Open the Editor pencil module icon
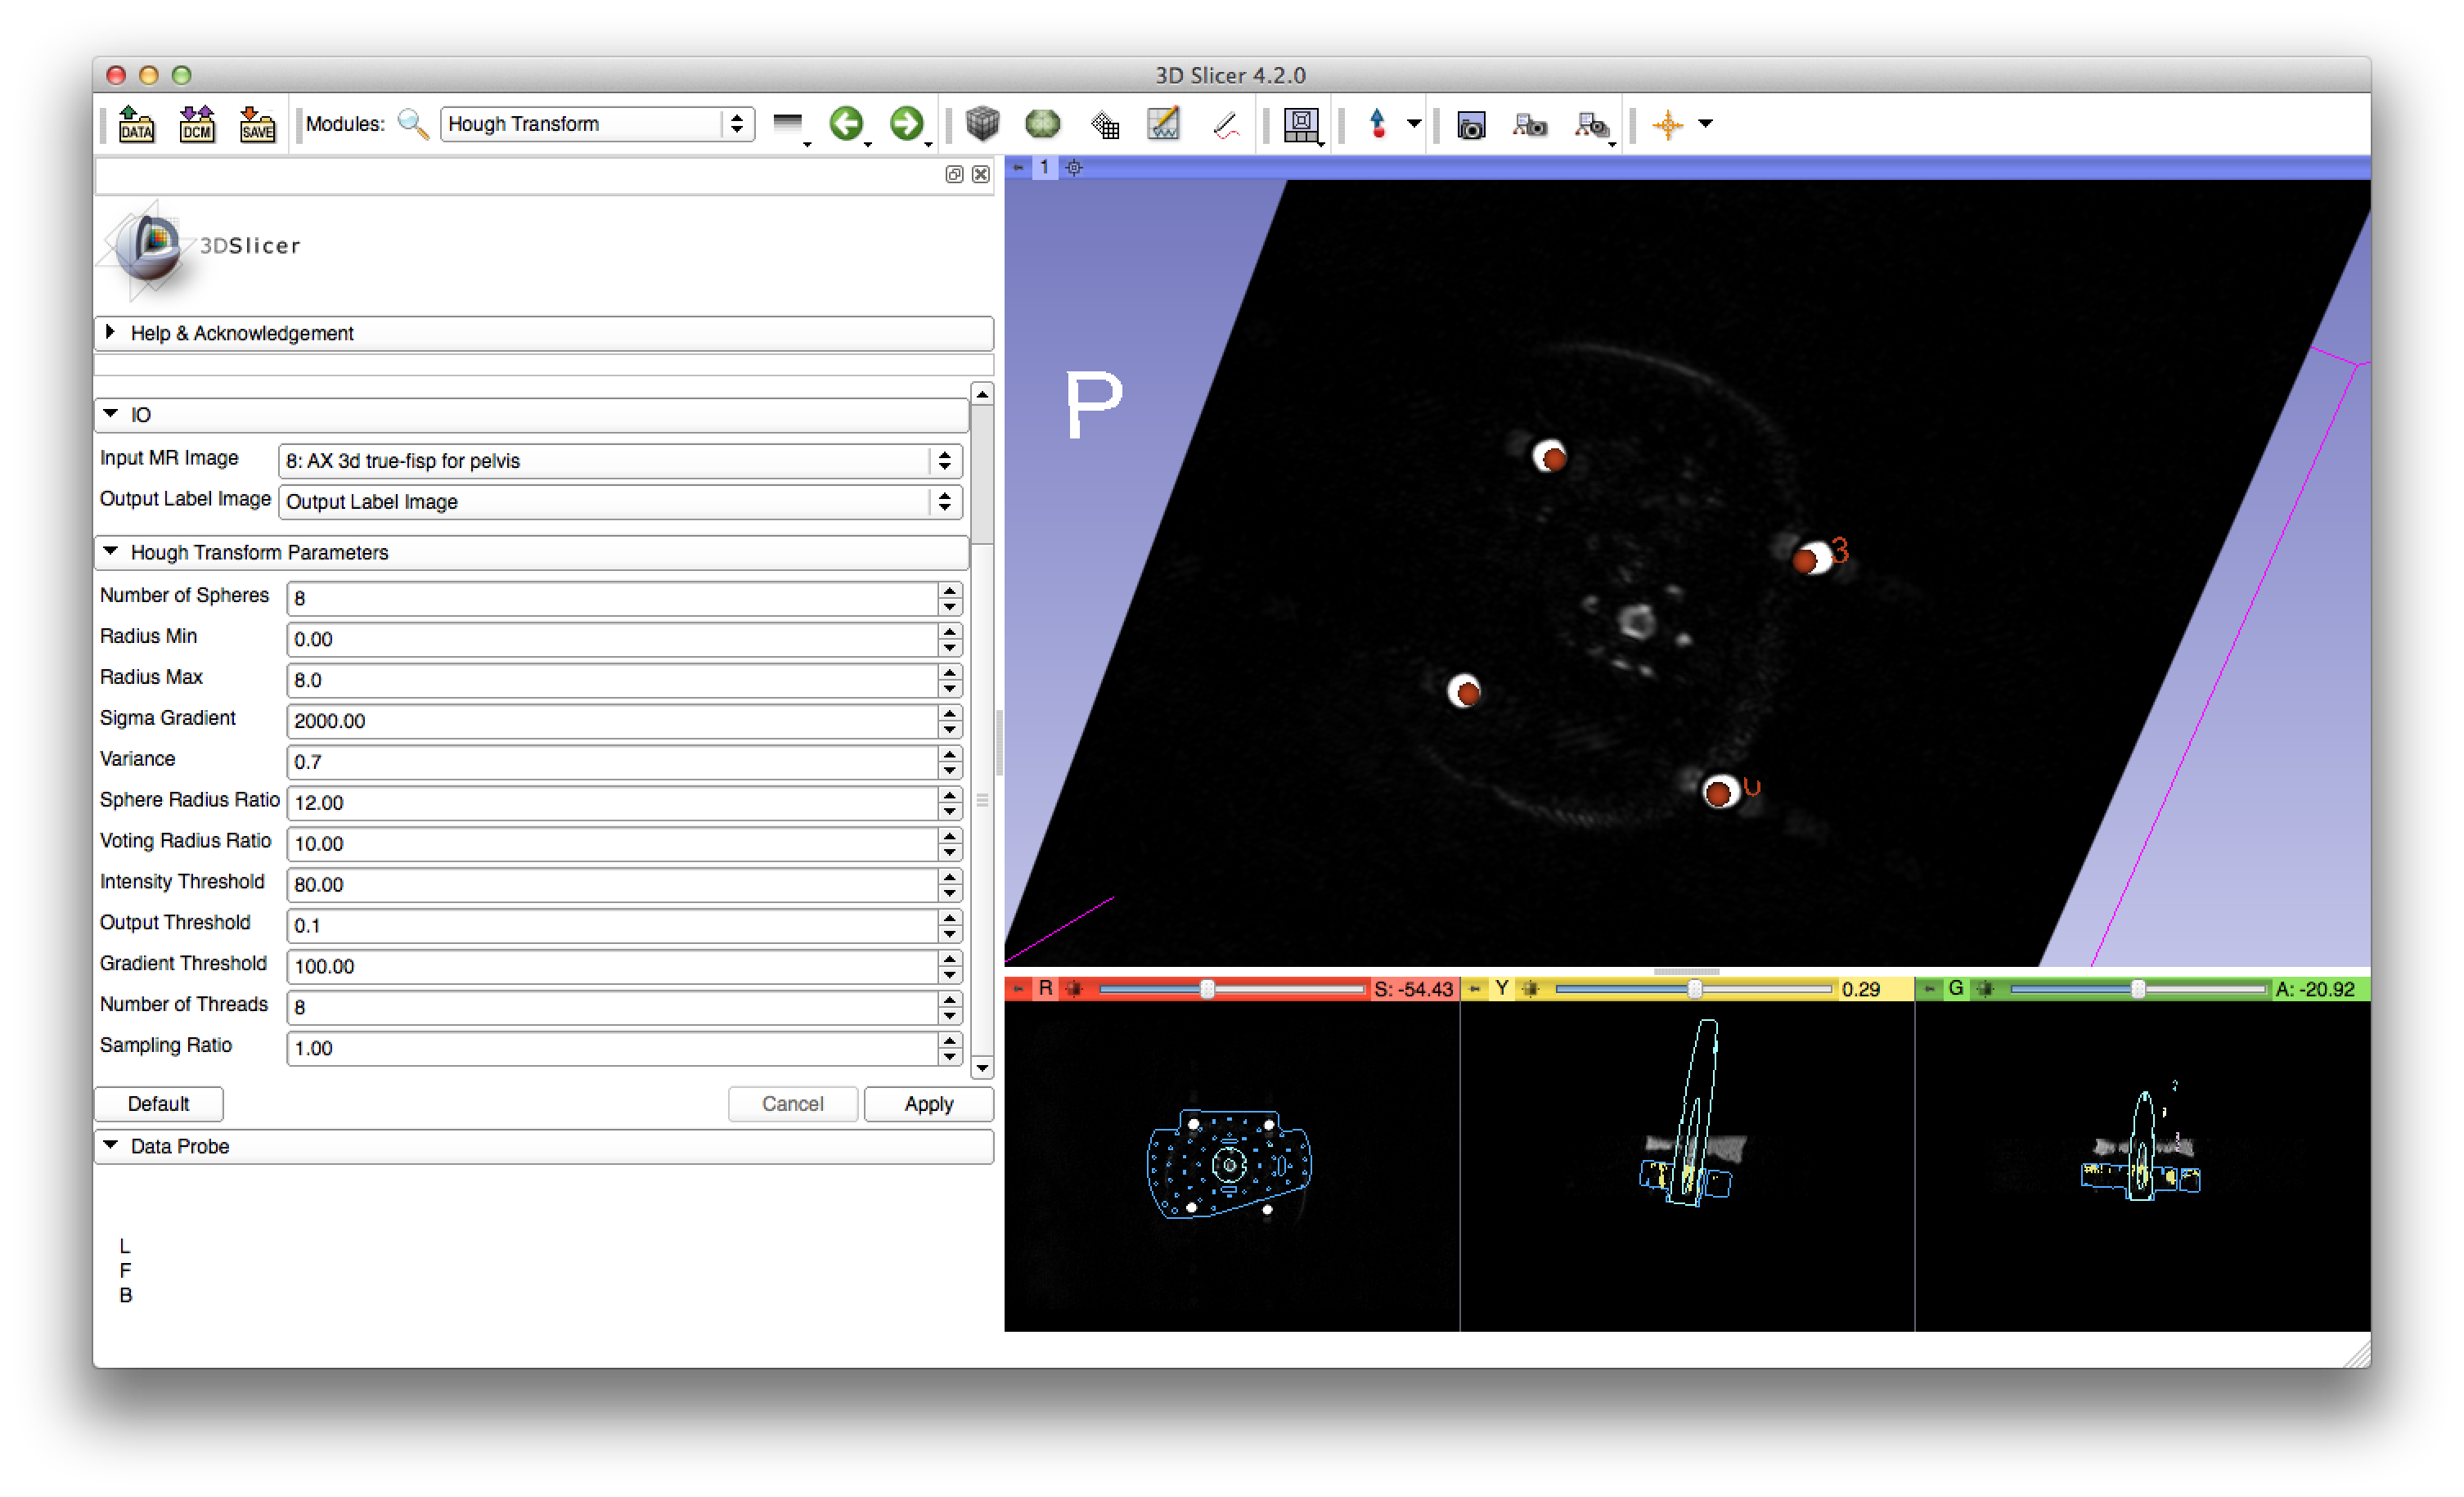 (1163, 124)
